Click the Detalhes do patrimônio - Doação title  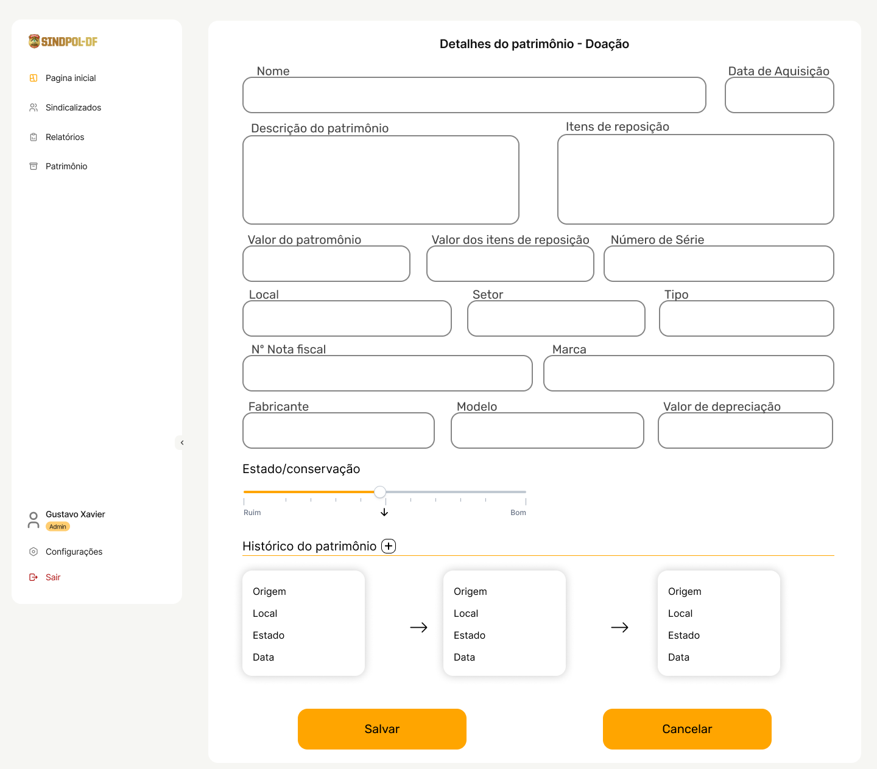tap(534, 44)
